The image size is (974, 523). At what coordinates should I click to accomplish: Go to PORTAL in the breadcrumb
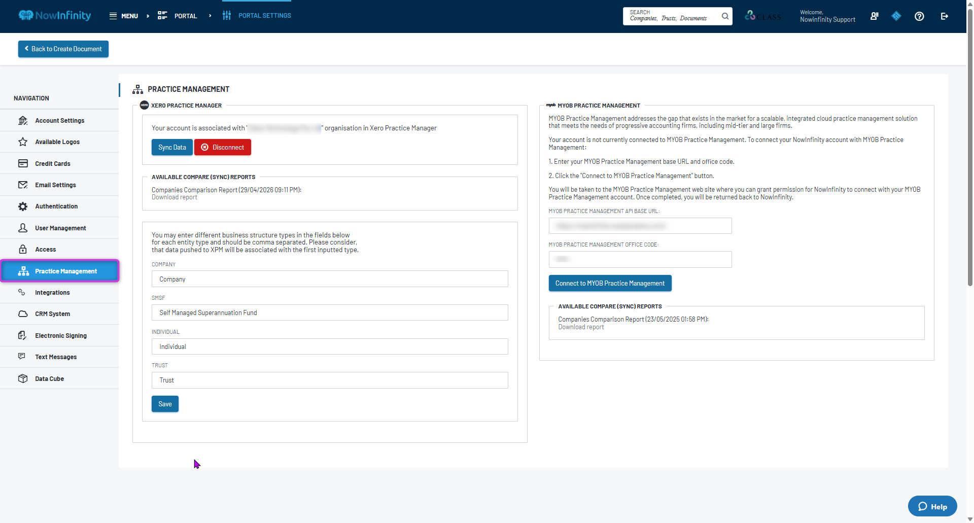[x=177, y=16]
